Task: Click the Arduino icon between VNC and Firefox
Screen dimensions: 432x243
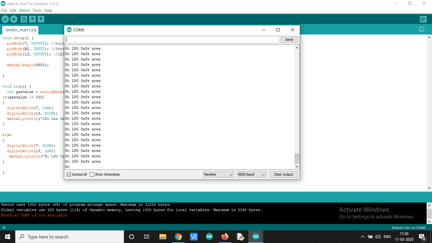Action: (209, 237)
